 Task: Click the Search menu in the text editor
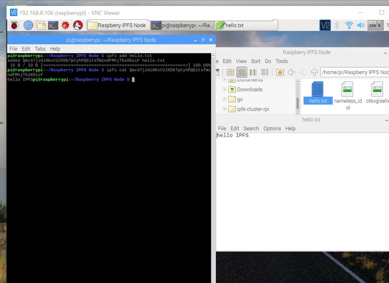click(251, 128)
